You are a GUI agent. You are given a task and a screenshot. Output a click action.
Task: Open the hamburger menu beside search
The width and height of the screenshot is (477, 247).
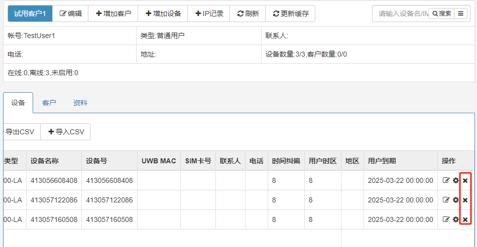(x=460, y=14)
